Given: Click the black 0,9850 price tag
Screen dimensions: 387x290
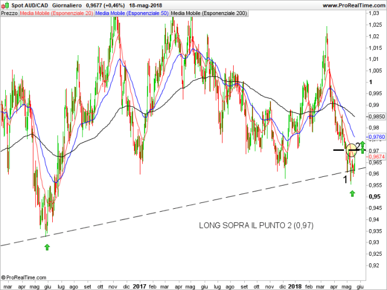Looking at the screenshot, I should [x=377, y=116].
